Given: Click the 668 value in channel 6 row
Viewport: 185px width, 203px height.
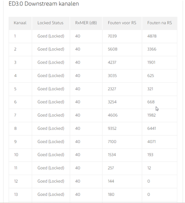Looking at the screenshot, I should (x=151, y=102).
